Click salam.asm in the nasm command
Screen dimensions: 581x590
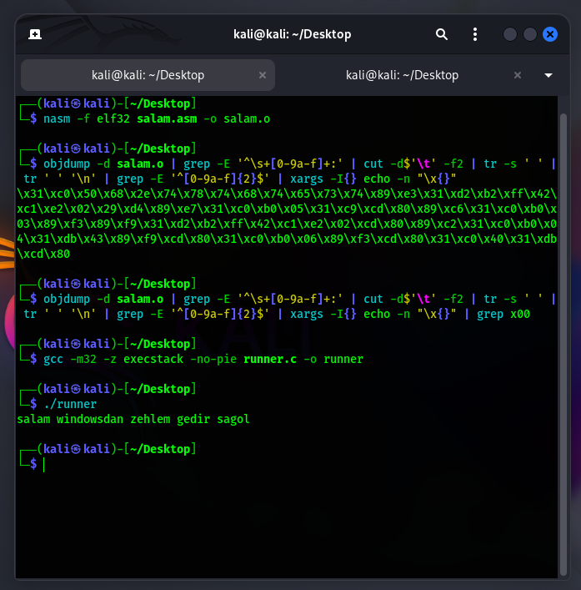pyautogui.click(x=170, y=119)
